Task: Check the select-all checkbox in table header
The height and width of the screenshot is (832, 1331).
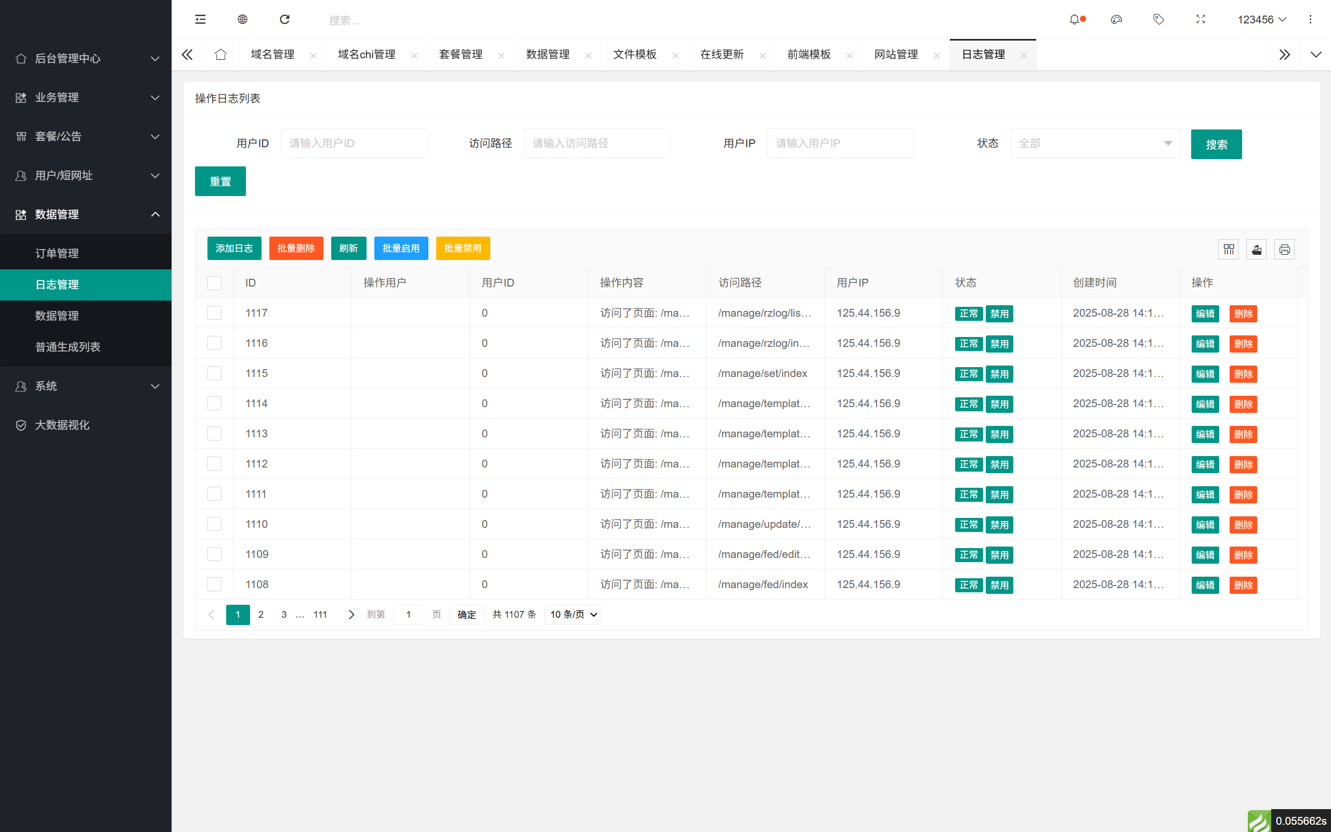Action: pos(215,282)
